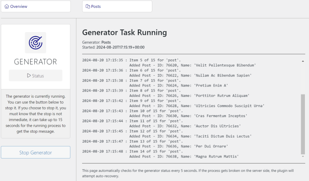Select log line 'Item 10 of 15'
Image resolution: width=309 pixels, height=181 pixels.
[x=133, y=111]
